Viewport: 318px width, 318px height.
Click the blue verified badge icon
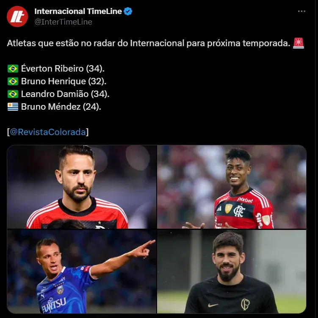128,11
